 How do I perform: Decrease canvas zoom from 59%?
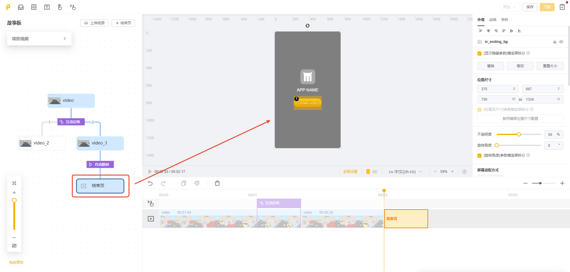(x=435, y=172)
